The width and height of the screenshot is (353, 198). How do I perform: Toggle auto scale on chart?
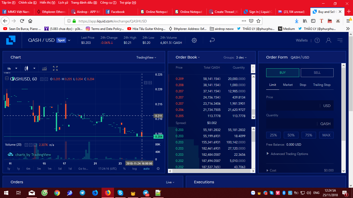[147, 169]
